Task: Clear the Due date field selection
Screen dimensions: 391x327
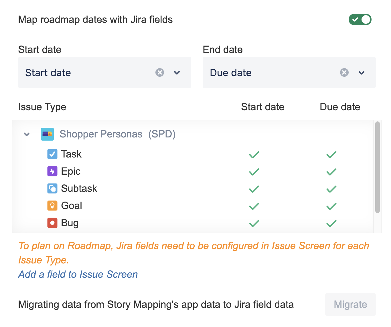Action: tap(344, 72)
